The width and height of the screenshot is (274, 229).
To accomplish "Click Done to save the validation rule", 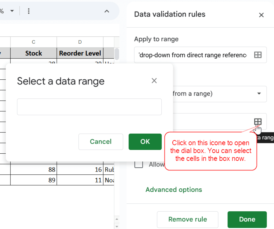I will coord(247,219).
